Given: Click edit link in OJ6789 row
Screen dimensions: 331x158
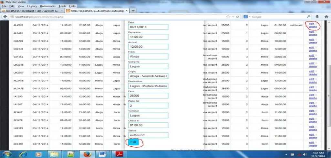Looking at the screenshot, I should tap(312, 39).
